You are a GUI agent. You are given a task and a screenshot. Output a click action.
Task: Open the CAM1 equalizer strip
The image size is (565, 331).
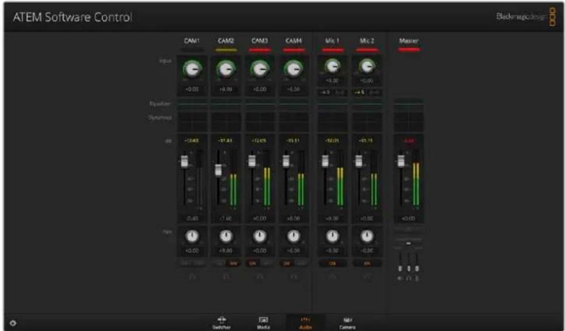coord(192,104)
